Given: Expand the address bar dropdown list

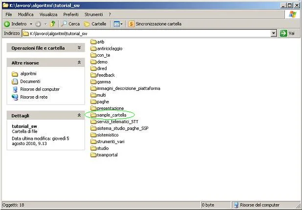Looking at the screenshot, I should click(274, 34).
